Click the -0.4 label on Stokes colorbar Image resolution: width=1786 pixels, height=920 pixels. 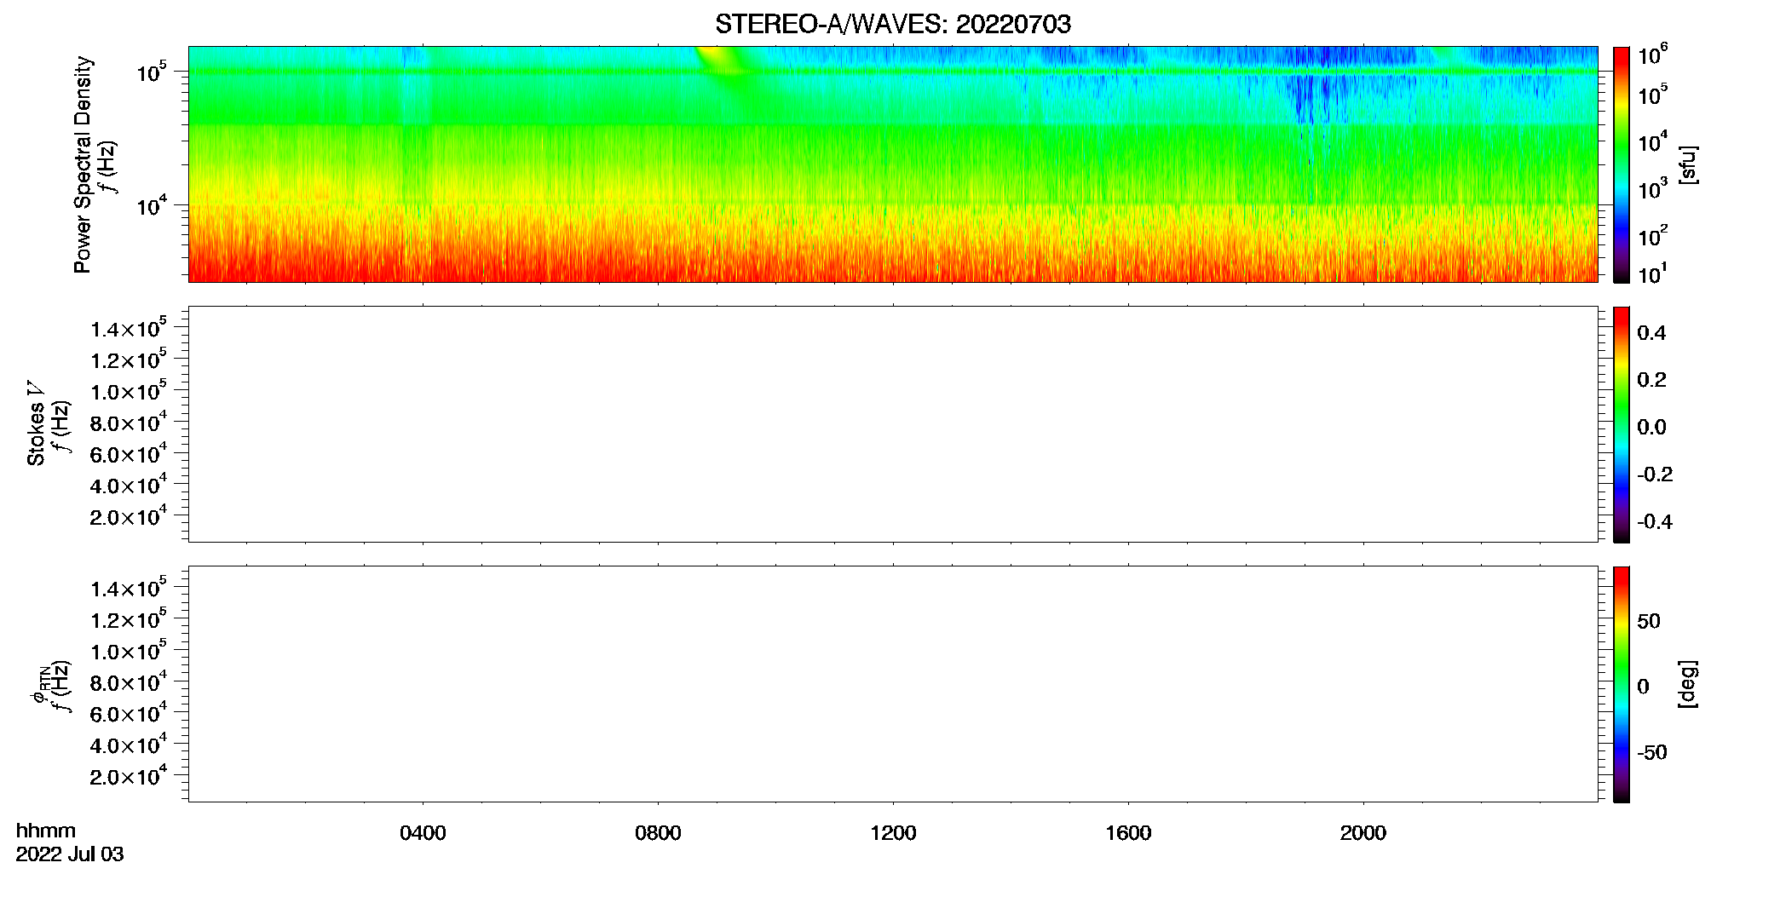[1655, 522]
